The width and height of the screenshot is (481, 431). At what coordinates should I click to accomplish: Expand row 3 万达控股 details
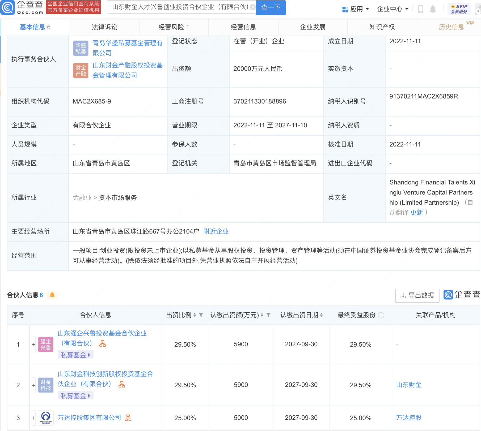click(34, 418)
